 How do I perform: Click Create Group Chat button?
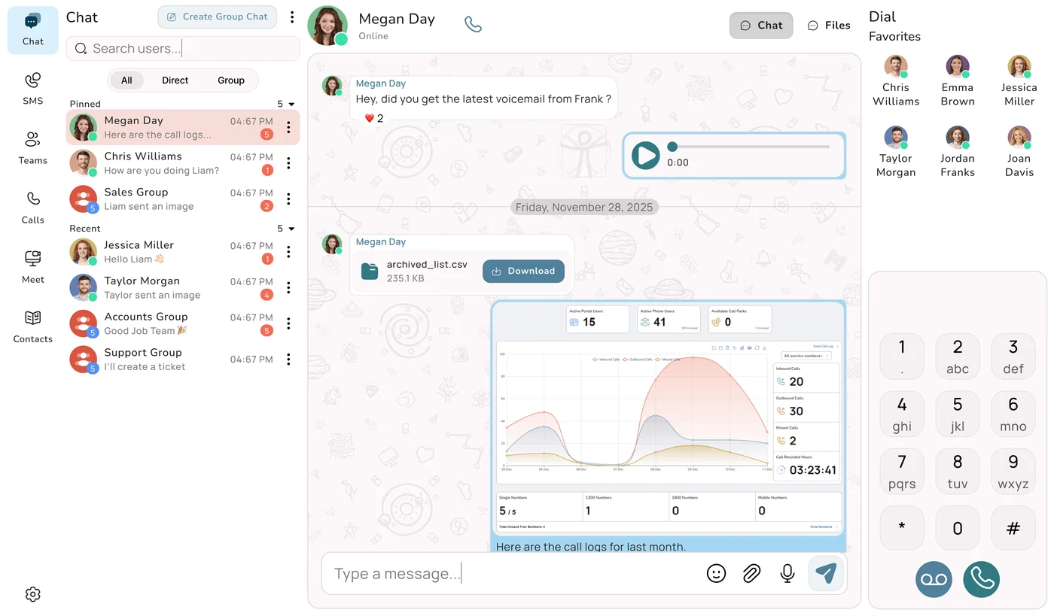coord(218,17)
